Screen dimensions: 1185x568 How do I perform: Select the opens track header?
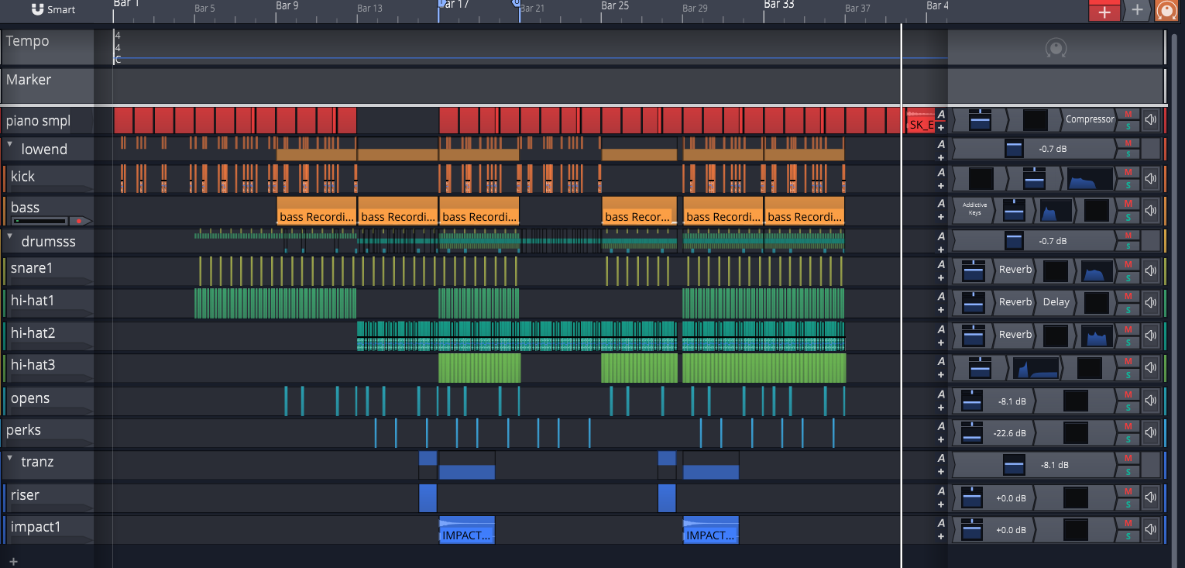(x=48, y=401)
